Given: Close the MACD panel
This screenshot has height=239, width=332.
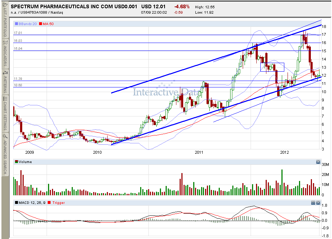Looking at the screenshot, I should click(x=318, y=203).
